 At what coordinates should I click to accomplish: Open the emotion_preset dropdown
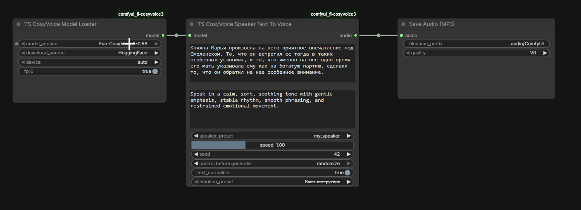pos(272,182)
